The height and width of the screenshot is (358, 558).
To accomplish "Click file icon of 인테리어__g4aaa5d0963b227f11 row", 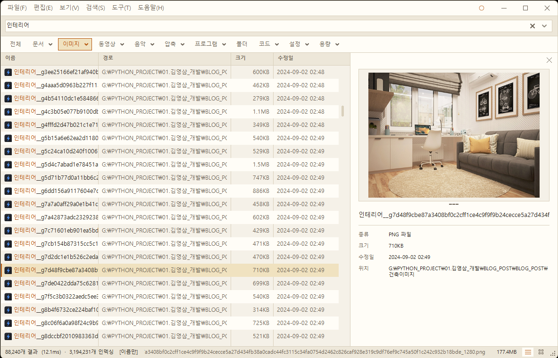I will coord(8,85).
